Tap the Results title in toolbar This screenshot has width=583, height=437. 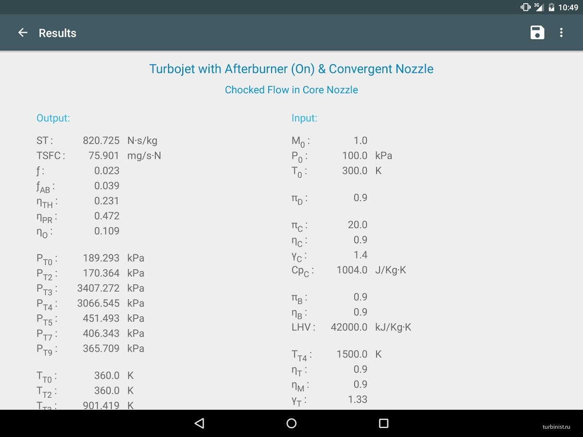57,33
